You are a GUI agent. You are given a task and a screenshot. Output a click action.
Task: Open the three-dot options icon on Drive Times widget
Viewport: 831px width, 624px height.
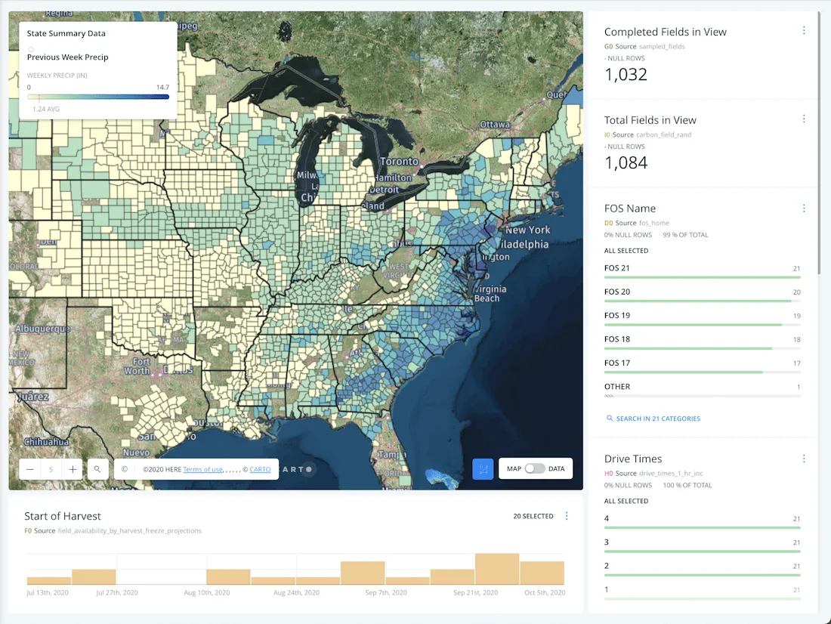804,458
